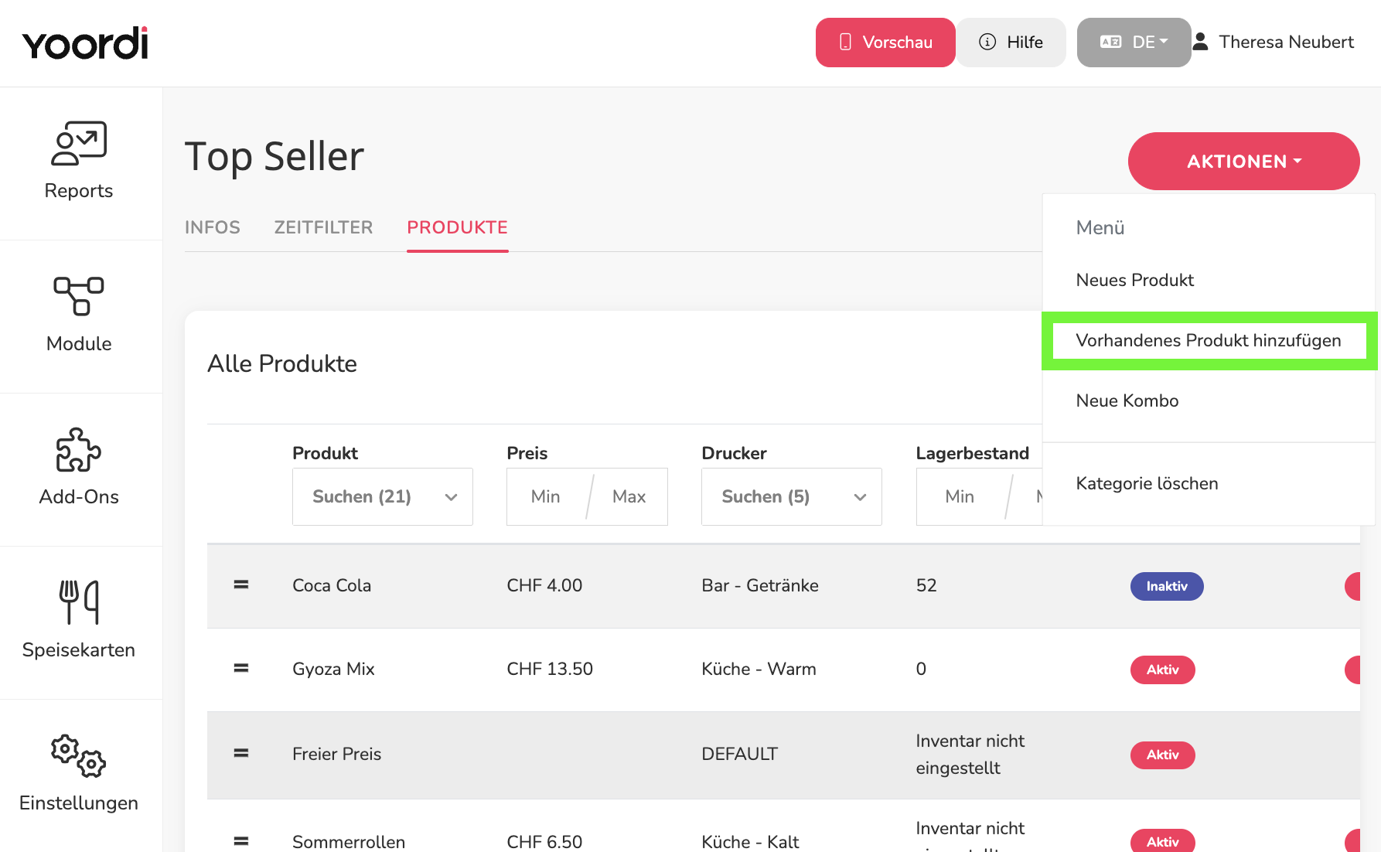Open the Add-Ons puzzle icon
This screenshot has width=1381, height=852.
tap(79, 450)
